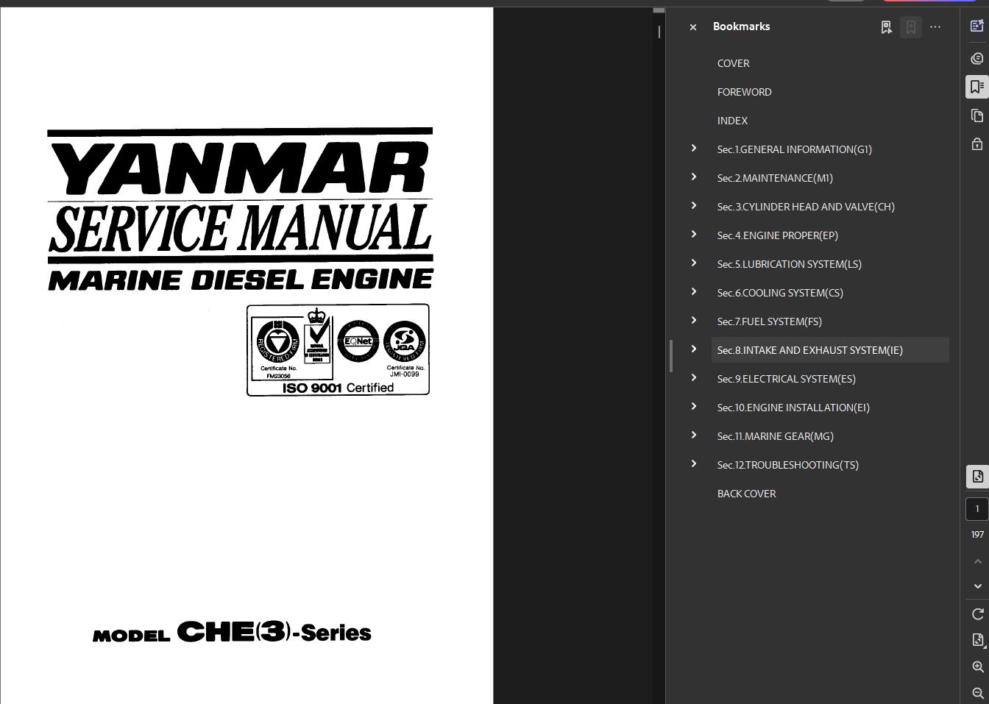The height and width of the screenshot is (704, 989).
Task: Go to Sec.6.COOLING SYSTEM(CS)
Action: 781,294
